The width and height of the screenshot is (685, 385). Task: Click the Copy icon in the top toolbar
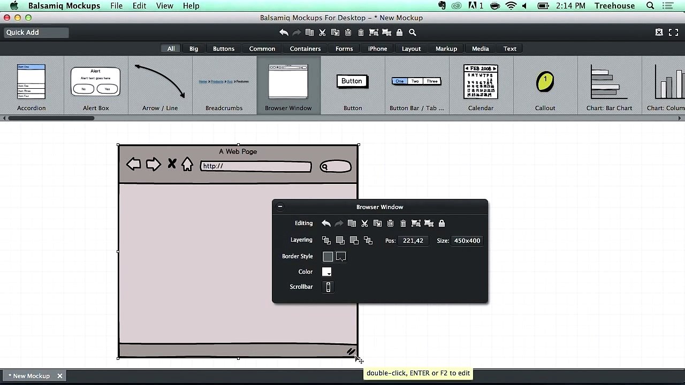click(x=335, y=33)
